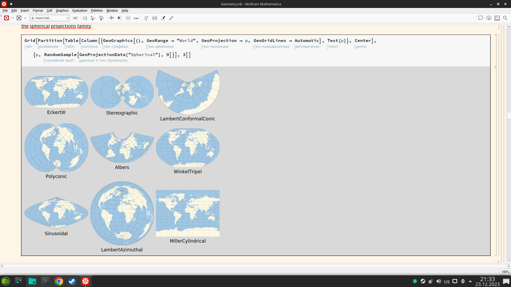Click the cloud upload publish icon

coord(489,18)
